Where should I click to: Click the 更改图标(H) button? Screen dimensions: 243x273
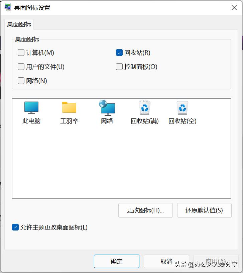coord(145,210)
